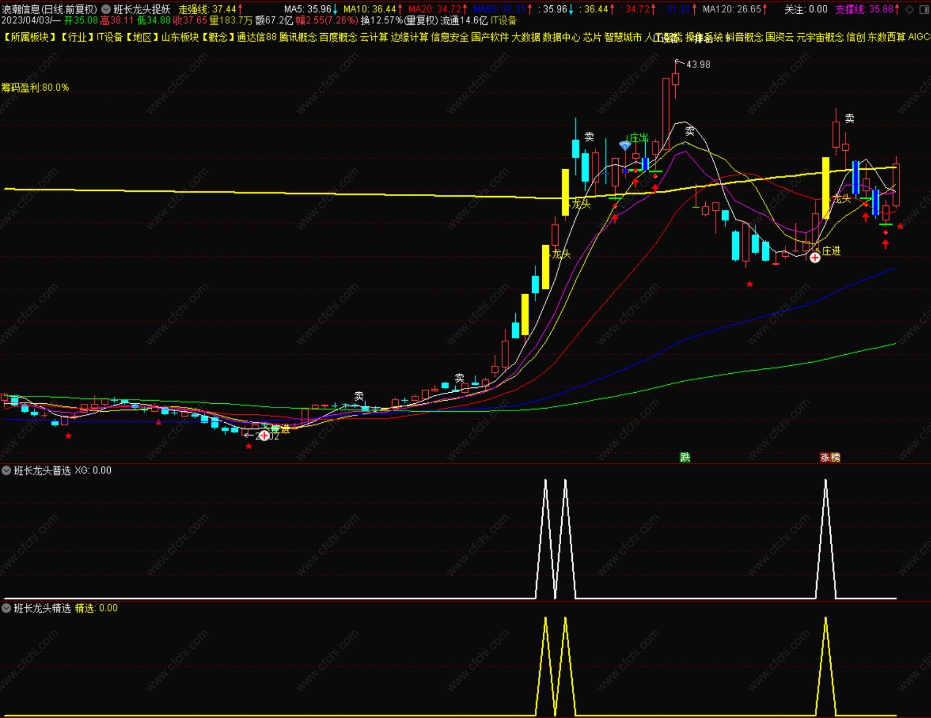Select the 国产软件 concept tag
The width and height of the screenshot is (931, 718).
490,37
